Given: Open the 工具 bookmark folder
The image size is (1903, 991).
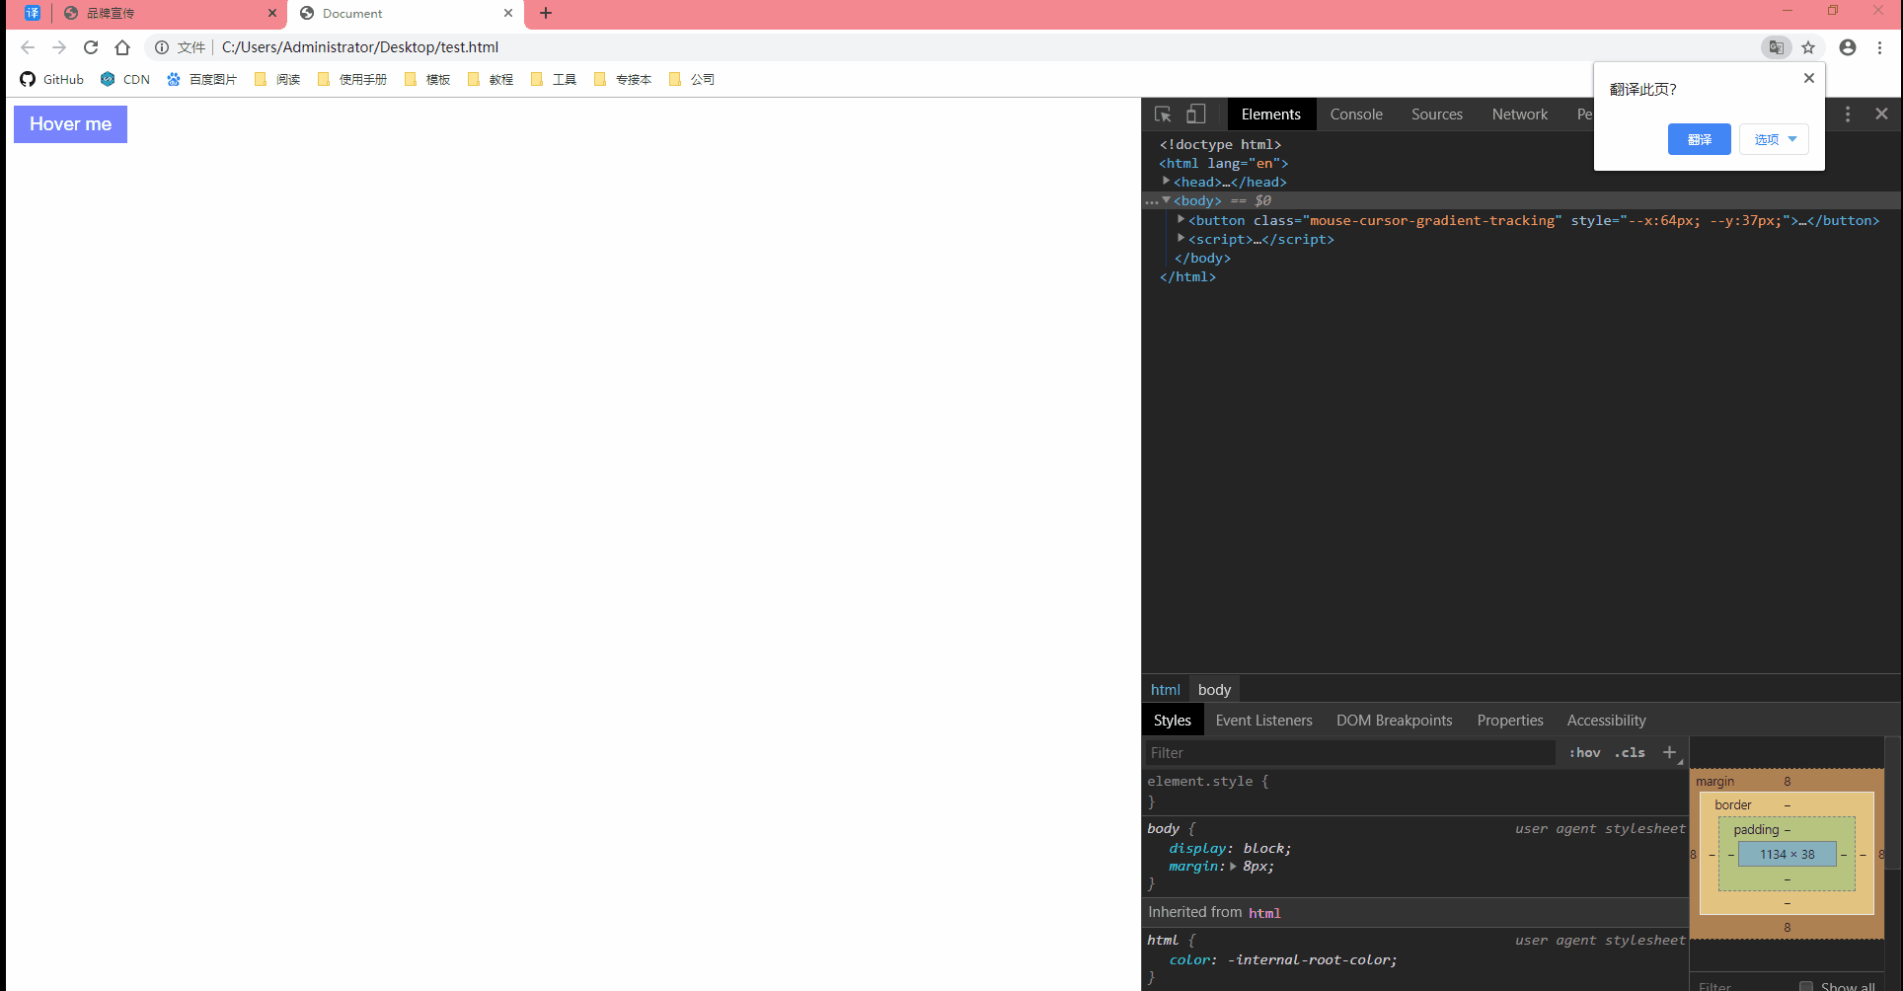Looking at the screenshot, I should [x=554, y=79].
